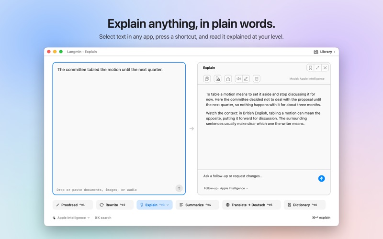Select the Explain action button
The image size is (383, 239).
[154, 205]
